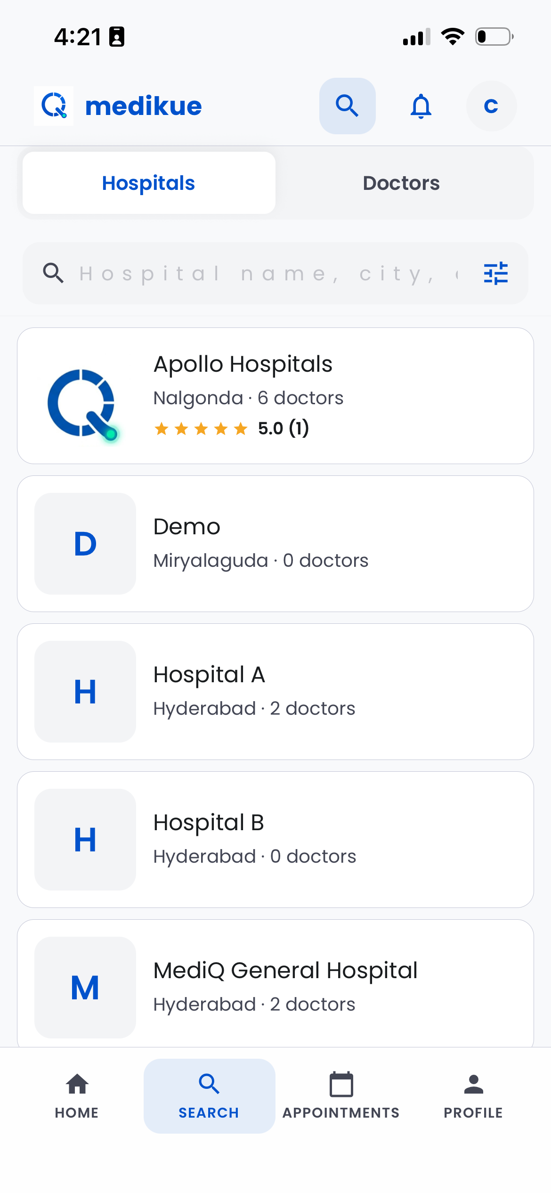This screenshot has height=1193, width=551.
Task: Go to Home in bottom navigation
Action: (77, 1096)
